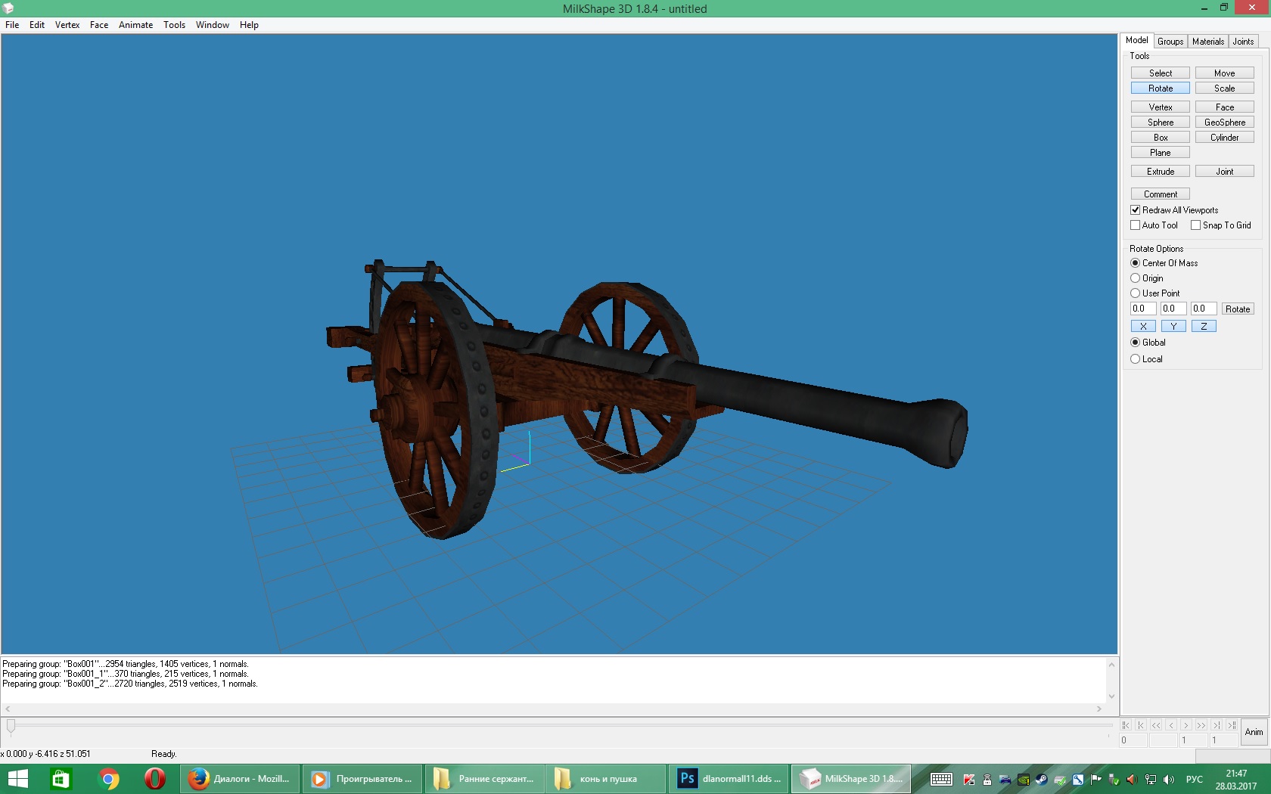1271x794 pixels.
Task: Click the first rotate angle input field
Action: tap(1142, 309)
